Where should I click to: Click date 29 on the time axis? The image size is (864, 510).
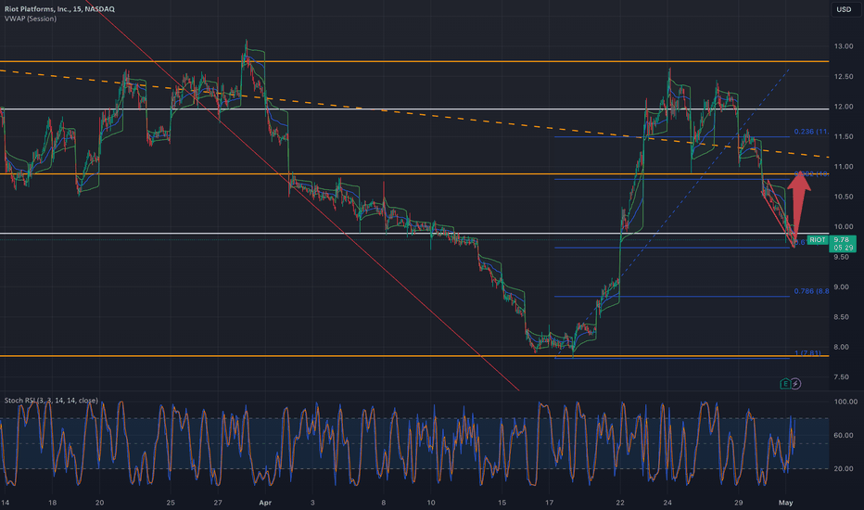click(739, 503)
